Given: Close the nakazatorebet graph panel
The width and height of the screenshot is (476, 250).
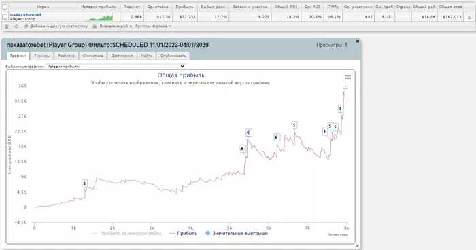Looking at the screenshot, I should coord(358,41).
